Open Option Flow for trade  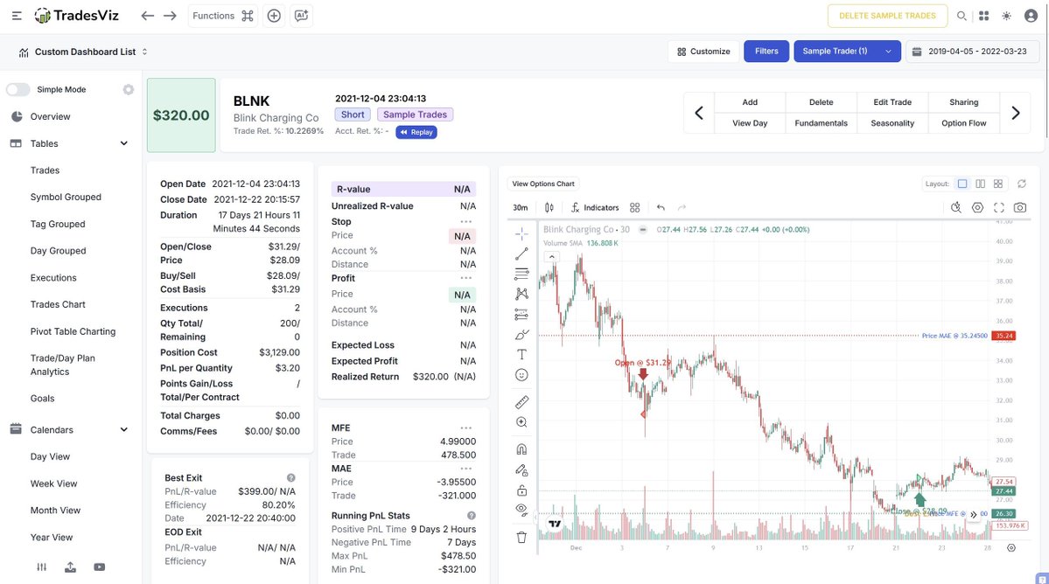pyautogui.click(x=963, y=123)
